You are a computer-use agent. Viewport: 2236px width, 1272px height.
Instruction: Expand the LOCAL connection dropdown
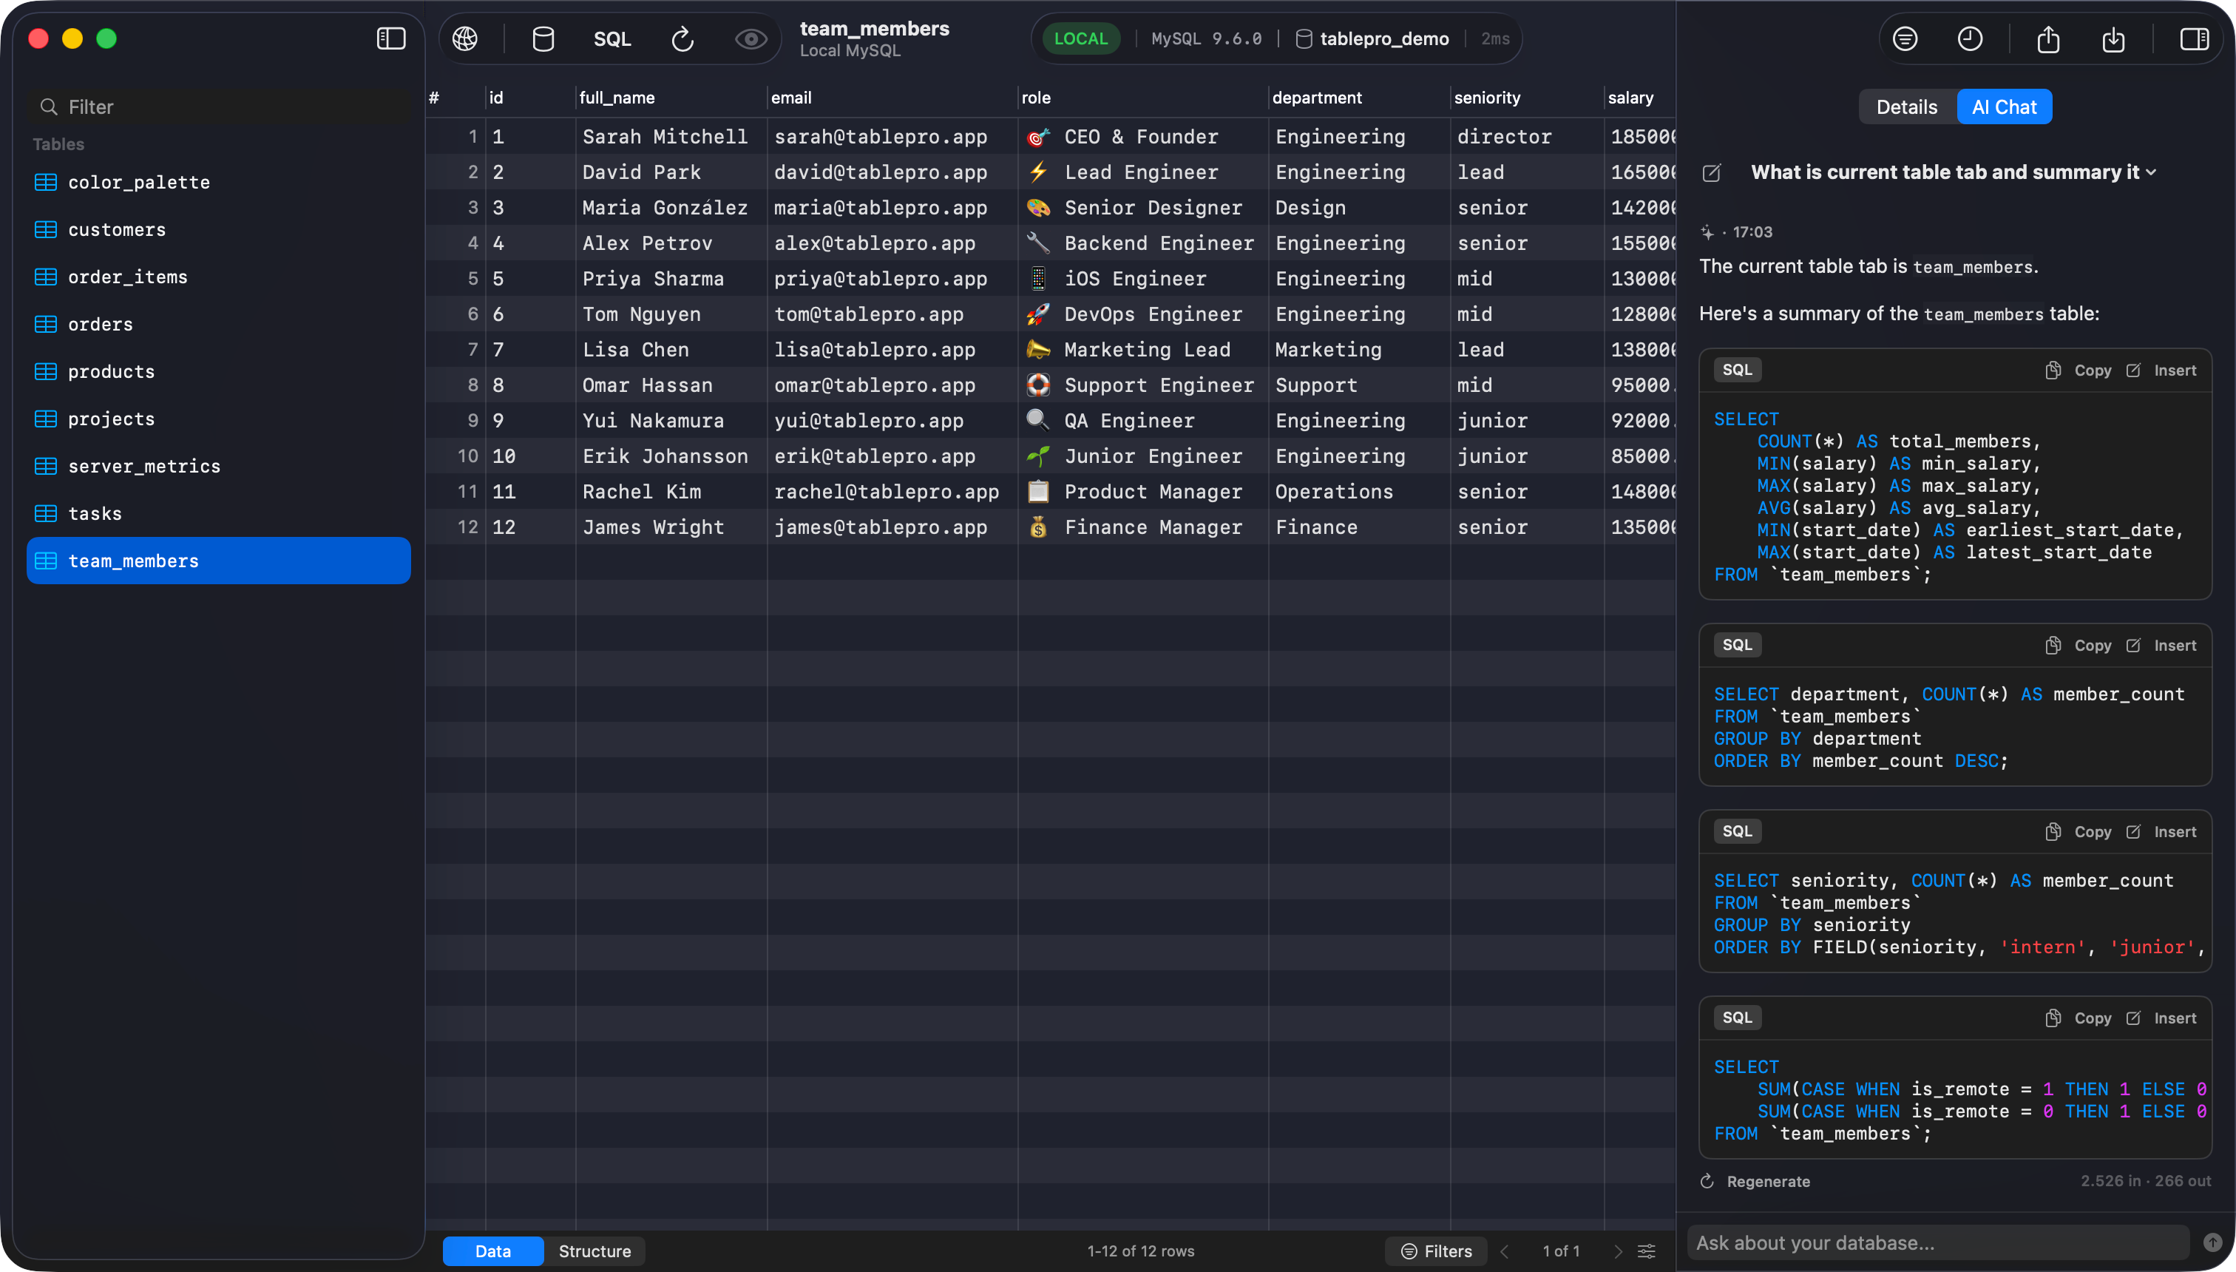point(1080,38)
